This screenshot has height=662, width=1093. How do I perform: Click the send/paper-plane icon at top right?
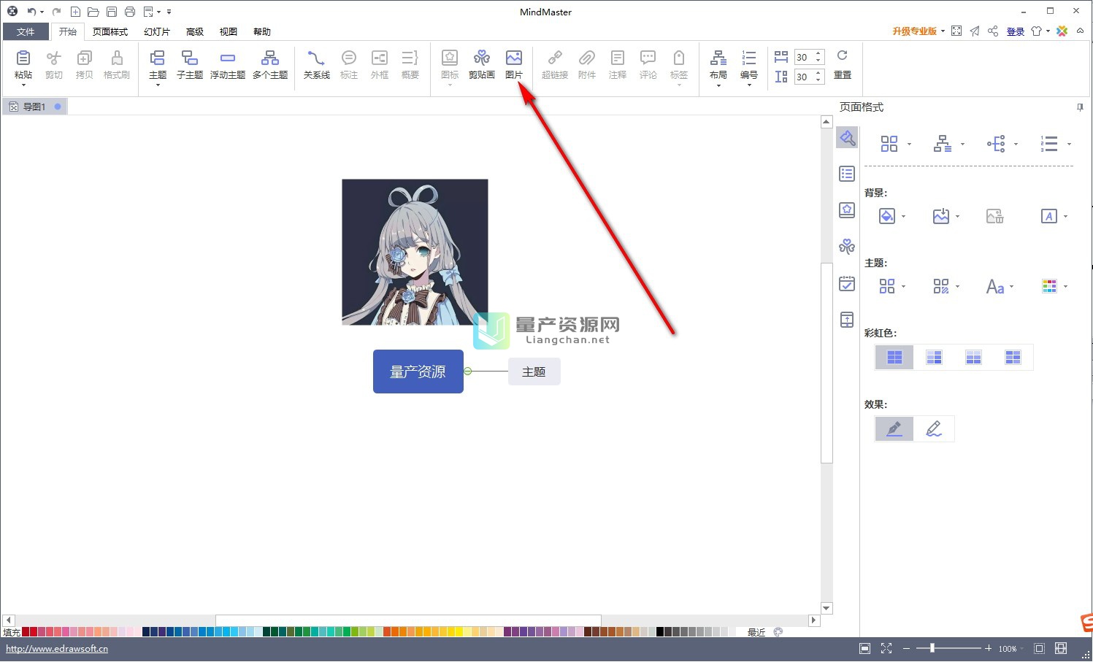(x=975, y=31)
